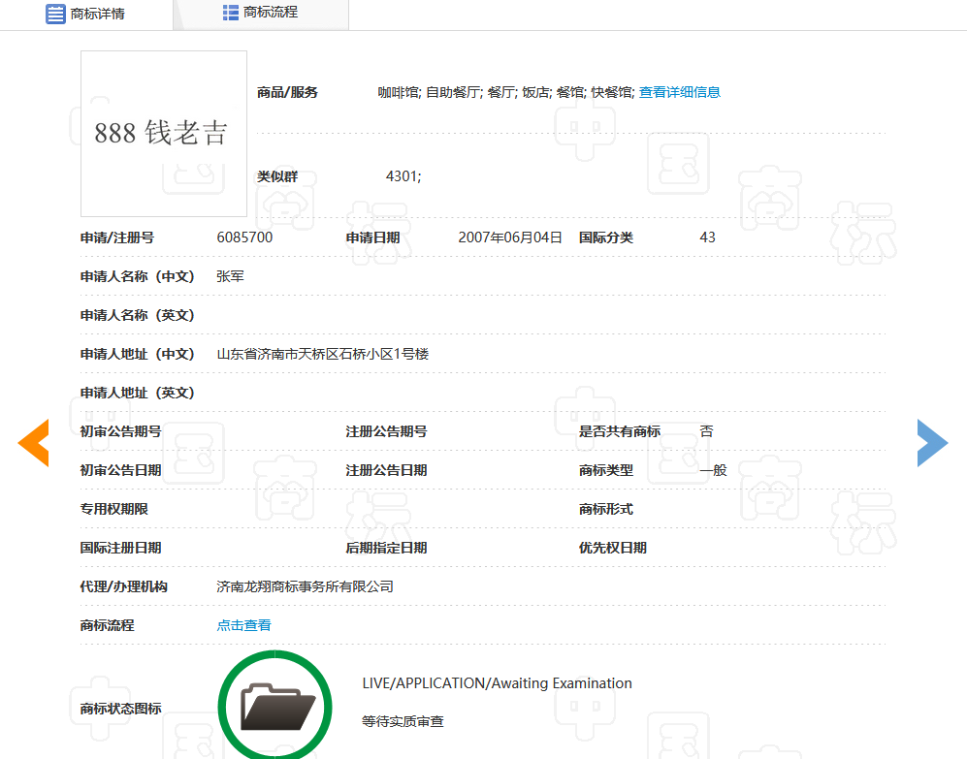Click 点击查看 to view trademark process
This screenshot has height=759, width=967.
coord(243,624)
